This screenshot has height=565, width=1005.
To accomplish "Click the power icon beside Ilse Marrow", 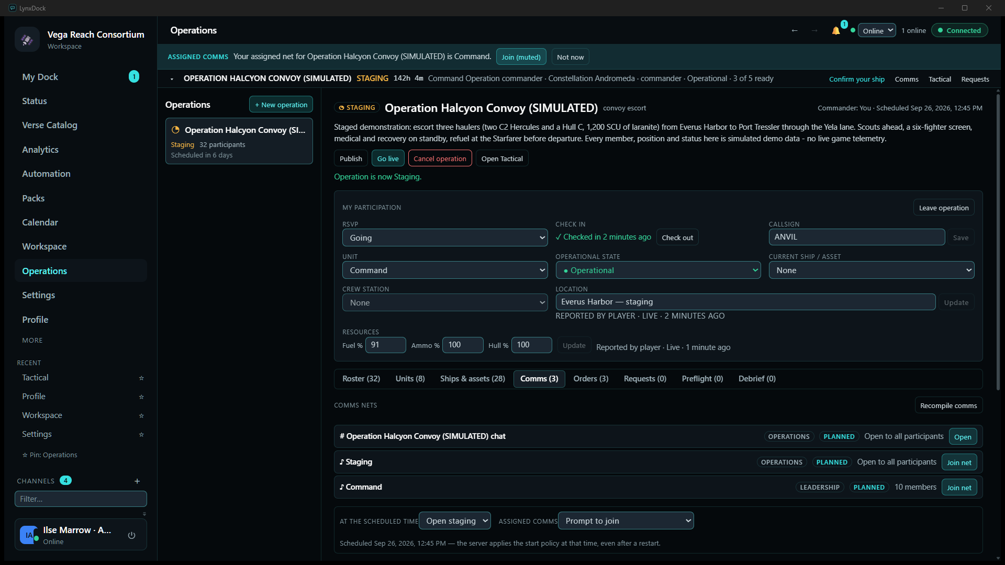I will (x=131, y=535).
